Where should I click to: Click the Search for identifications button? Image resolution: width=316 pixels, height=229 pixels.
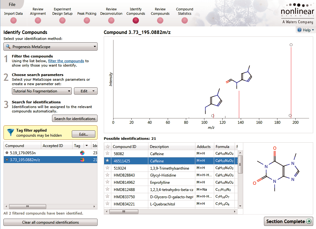tap(75, 118)
